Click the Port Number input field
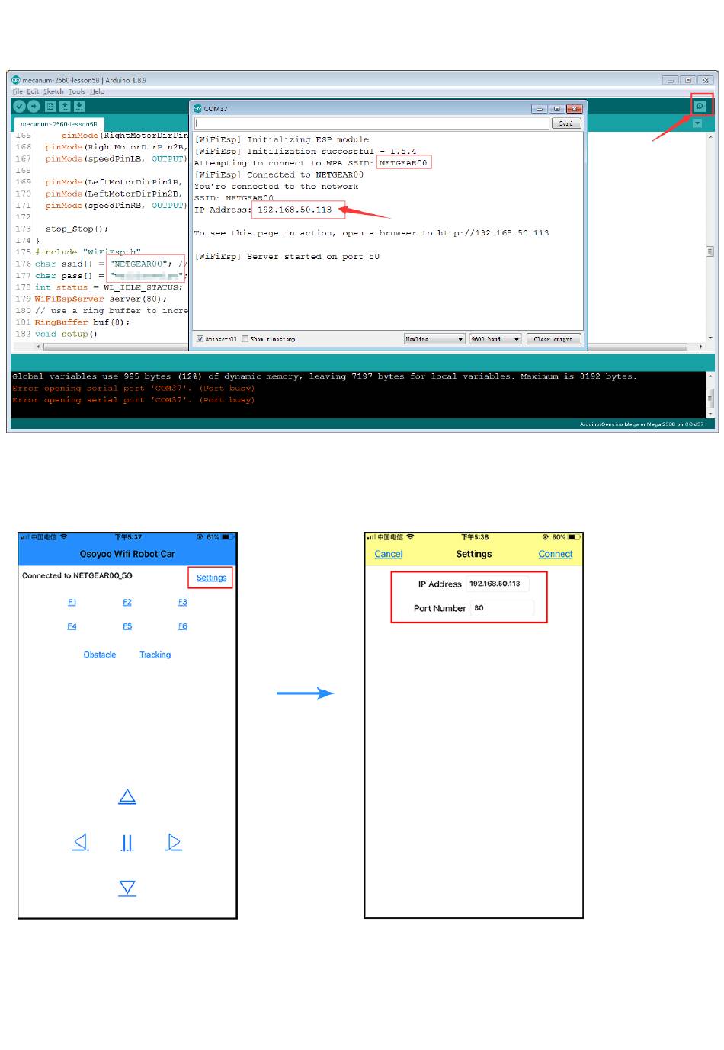The height and width of the screenshot is (1050, 724). pos(502,608)
